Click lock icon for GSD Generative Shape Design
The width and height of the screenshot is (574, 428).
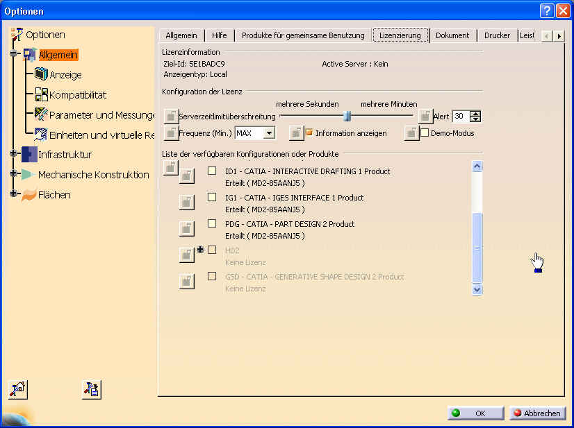pyautogui.click(x=186, y=282)
